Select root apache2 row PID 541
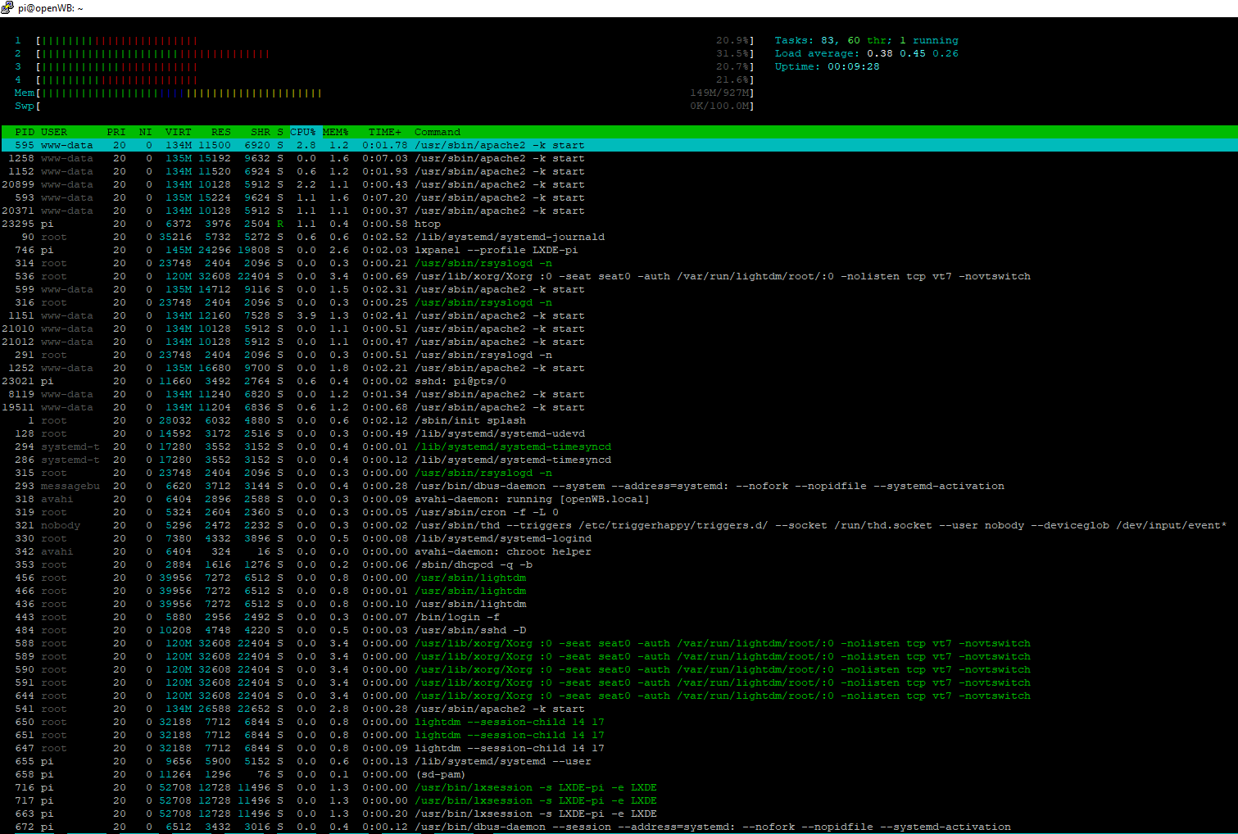 coord(619,709)
